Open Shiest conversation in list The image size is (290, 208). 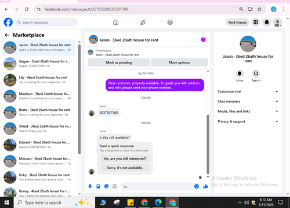tap(39, 128)
